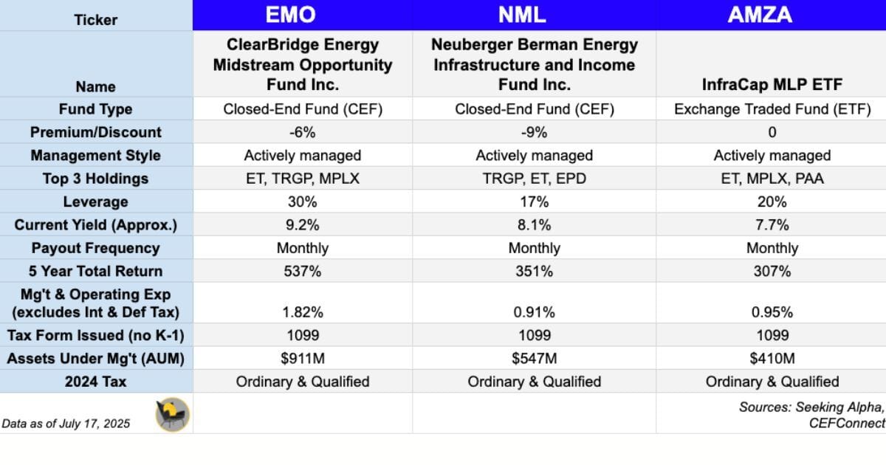Click AMZA's 7.7% current yield cell
The height and width of the screenshot is (465, 886).
pyautogui.click(x=772, y=224)
